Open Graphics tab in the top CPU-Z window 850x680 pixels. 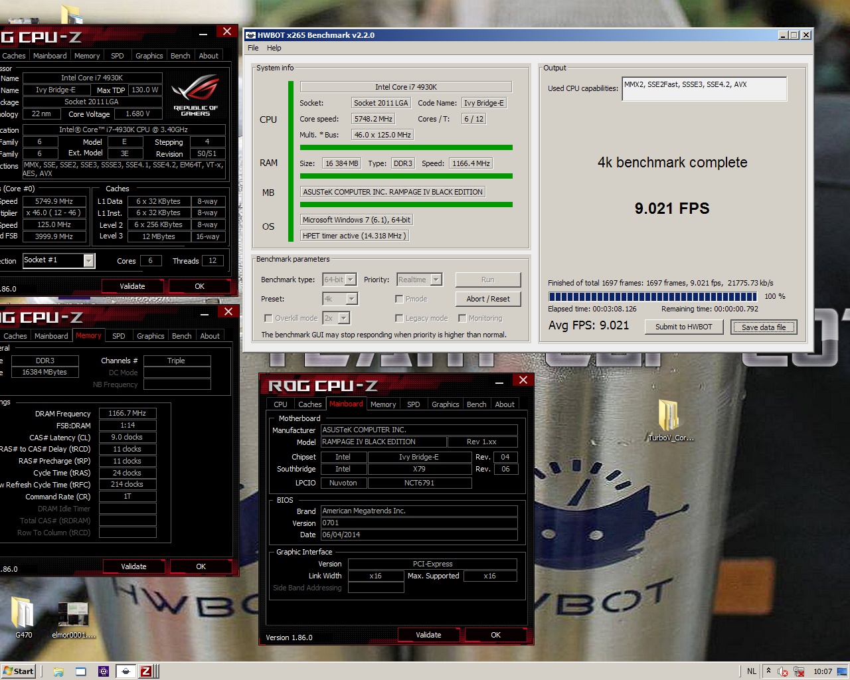coord(149,56)
